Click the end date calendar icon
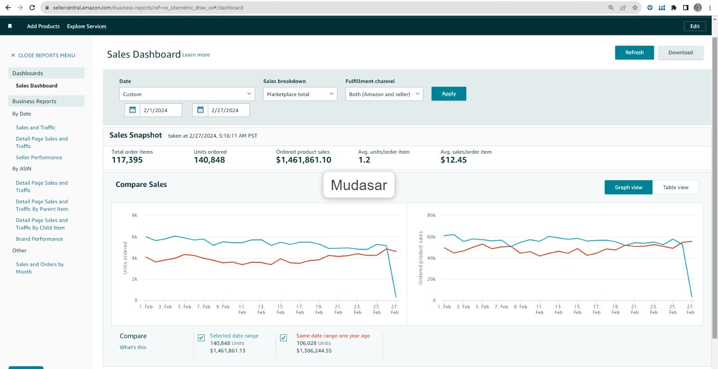 click(200, 110)
